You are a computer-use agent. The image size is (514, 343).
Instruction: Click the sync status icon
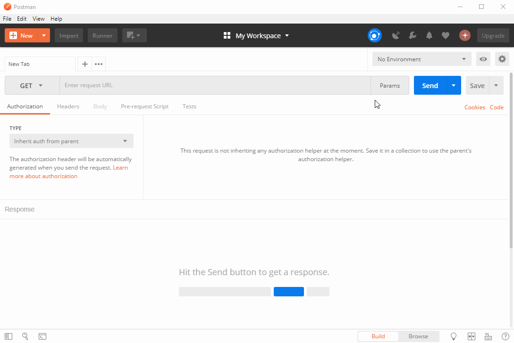click(x=375, y=35)
